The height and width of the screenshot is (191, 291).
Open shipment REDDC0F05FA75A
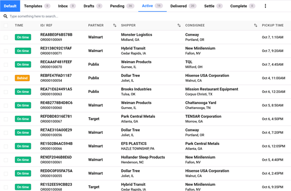click(56, 171)
